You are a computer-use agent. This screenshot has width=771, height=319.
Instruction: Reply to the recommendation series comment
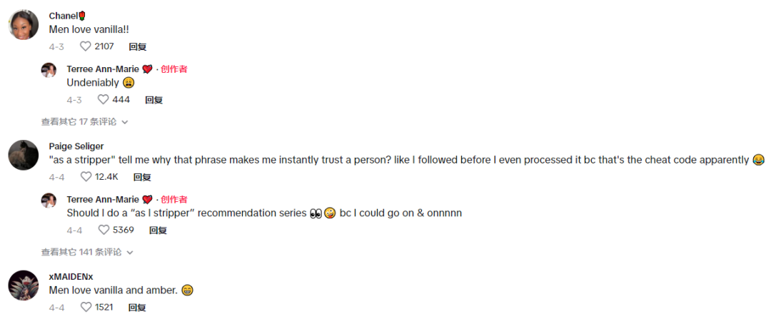coord(158,230)
